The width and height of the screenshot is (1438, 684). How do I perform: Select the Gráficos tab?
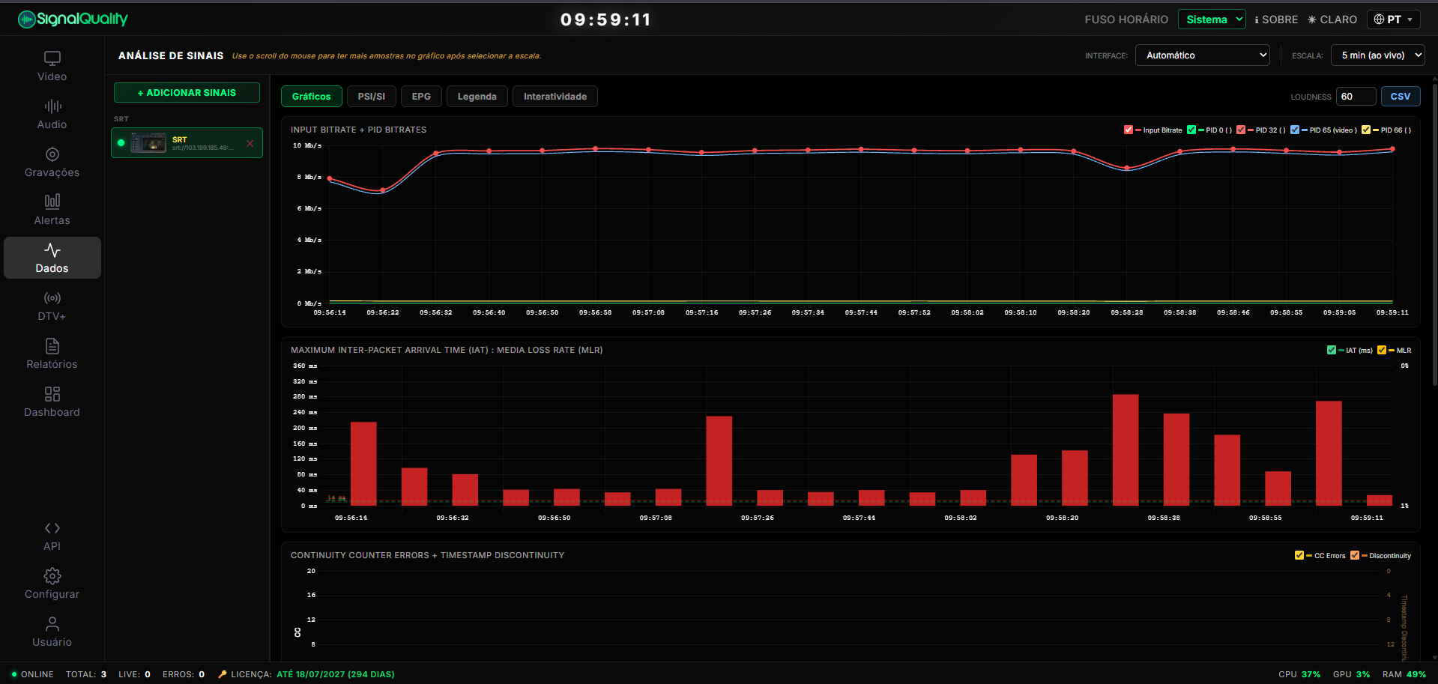(x=311, y=96)
